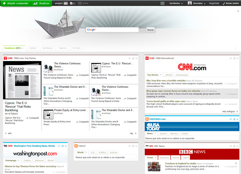The width and height of the screenshot is (241, 174).
Task: Click the Buscar search button
Action: [150, 30]
